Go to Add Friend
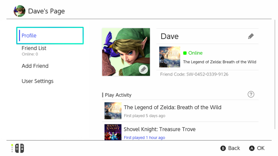 35,66
